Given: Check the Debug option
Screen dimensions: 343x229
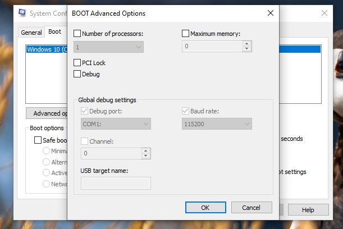Looking at the screenshot, I should pyautogui.click(x=77, y=74).
